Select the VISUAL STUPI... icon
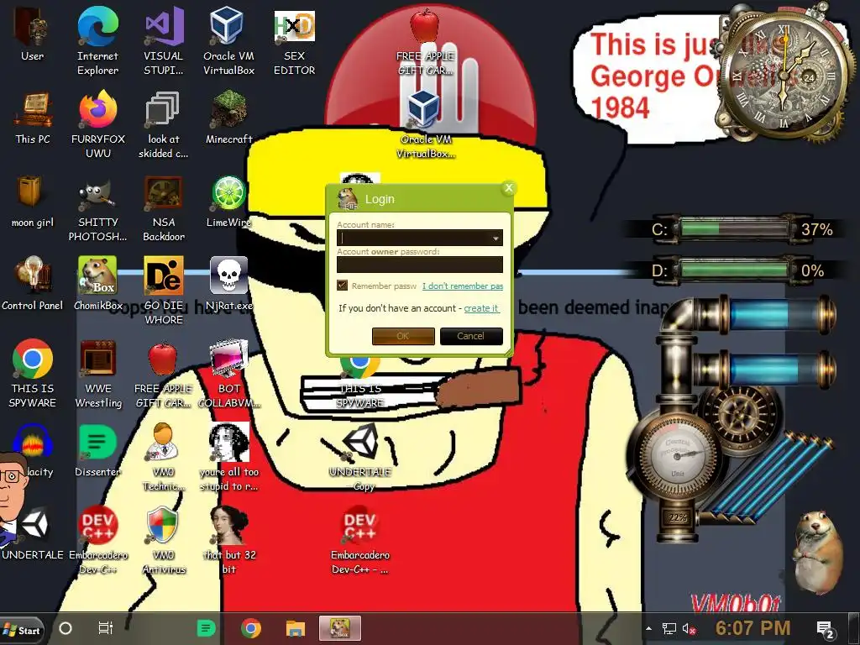This screenshot has height=645, width=860. (164, 40)
